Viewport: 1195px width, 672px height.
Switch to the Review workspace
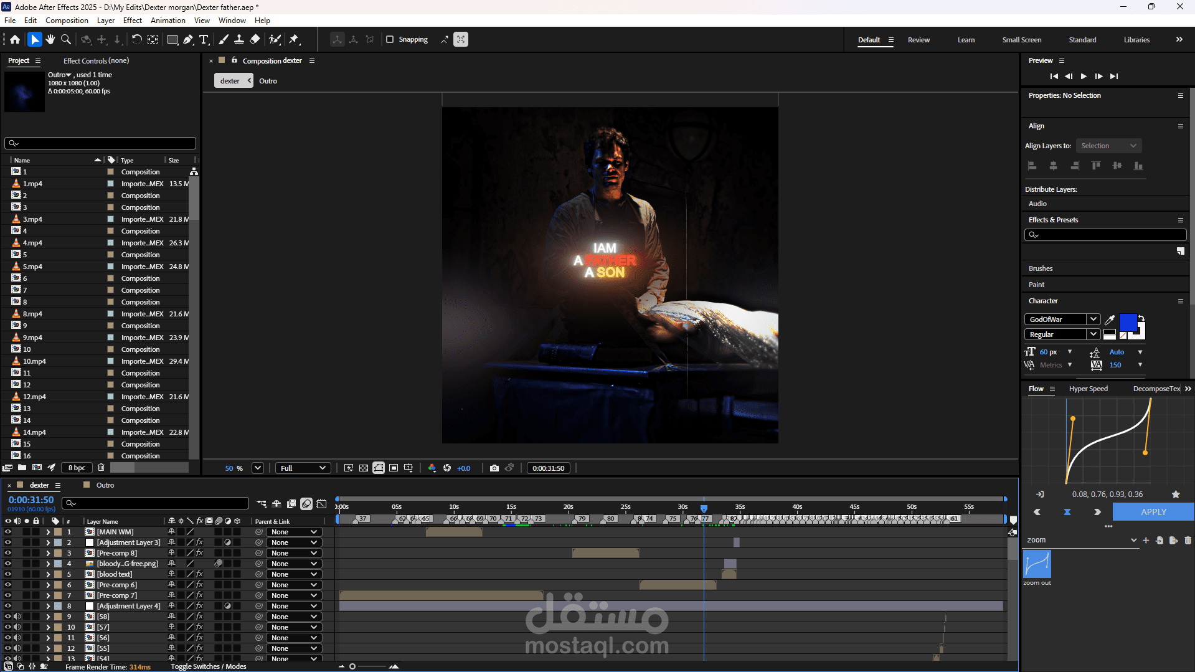[919, 40]
